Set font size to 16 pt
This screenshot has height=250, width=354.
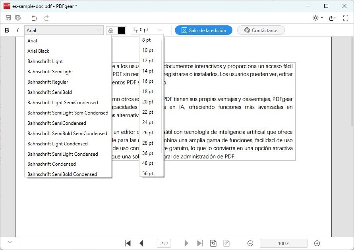tap(150, 81)
